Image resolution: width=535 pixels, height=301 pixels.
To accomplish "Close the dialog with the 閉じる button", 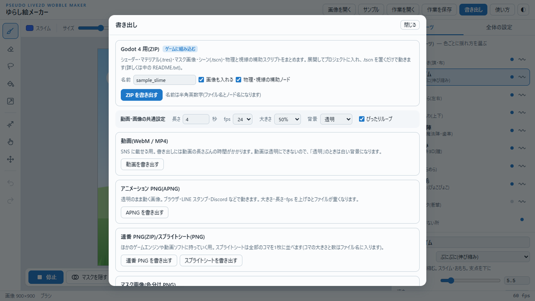I will point(410,25).
